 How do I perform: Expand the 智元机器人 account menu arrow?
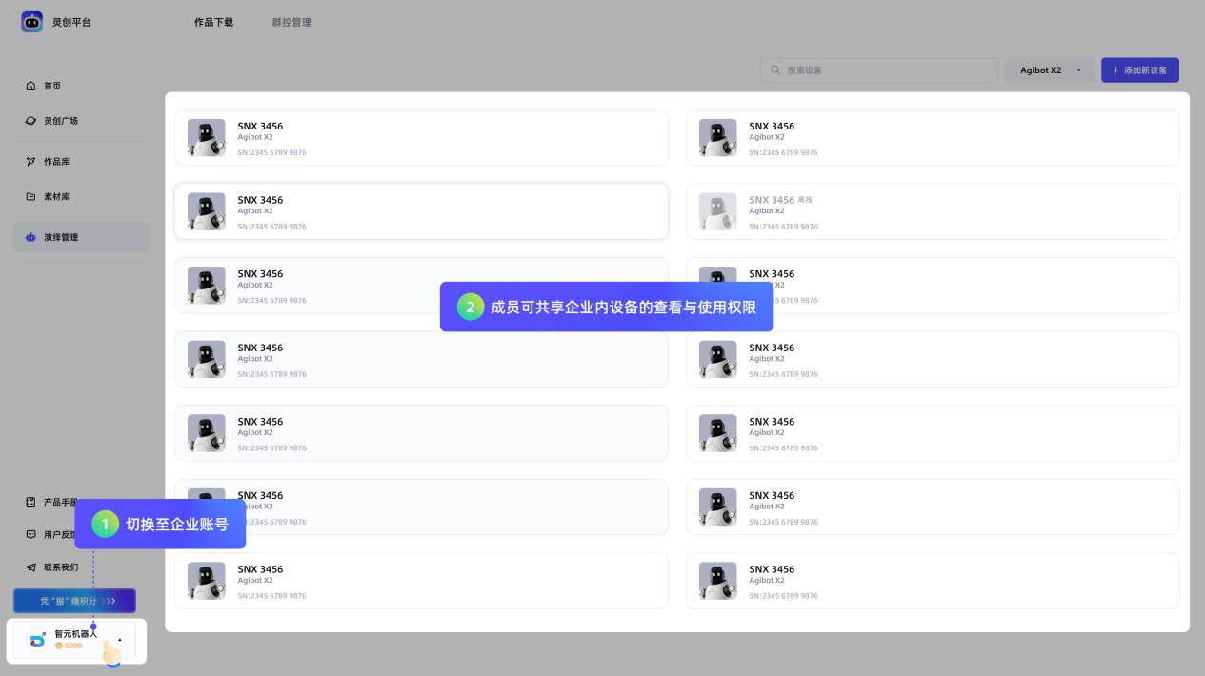[118, 640]
